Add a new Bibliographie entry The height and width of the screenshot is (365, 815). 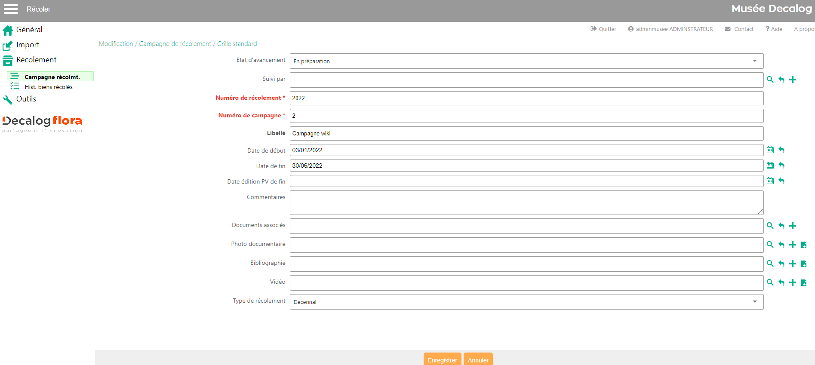coord(793,264)
